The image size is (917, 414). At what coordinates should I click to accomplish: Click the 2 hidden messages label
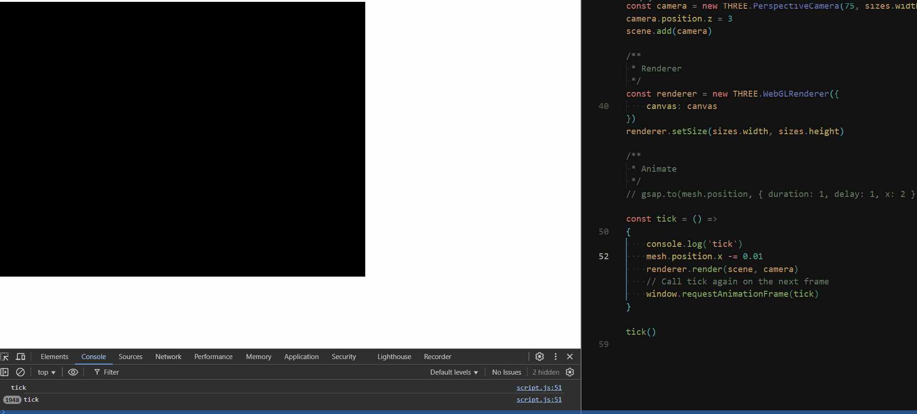[546, 372]
